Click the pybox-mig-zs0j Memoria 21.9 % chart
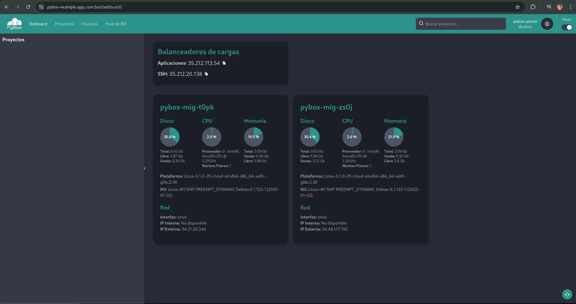This screenshot has width=576, height=304. pyautogui.click(x=394, y=137)
